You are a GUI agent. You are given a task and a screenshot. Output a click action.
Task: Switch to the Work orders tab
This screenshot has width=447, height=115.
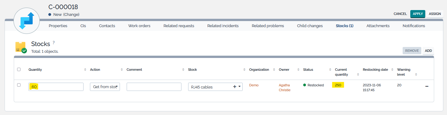tap(139, 26)
